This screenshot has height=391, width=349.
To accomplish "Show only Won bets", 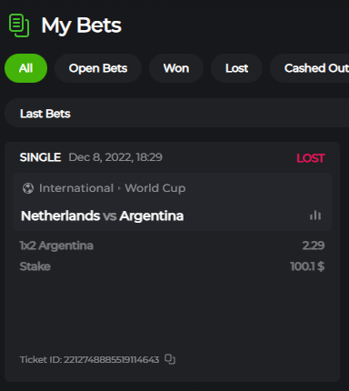I will click(176, 68).
